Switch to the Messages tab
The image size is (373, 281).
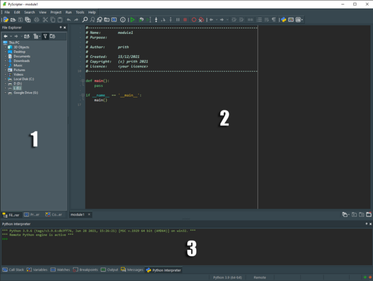click(x=132, y=270)
